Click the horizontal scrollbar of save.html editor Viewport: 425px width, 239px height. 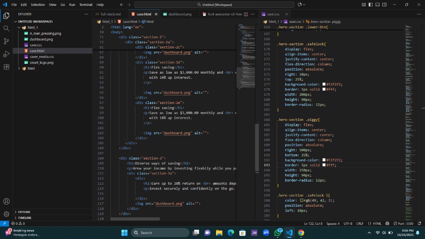(x=135, y=219)
